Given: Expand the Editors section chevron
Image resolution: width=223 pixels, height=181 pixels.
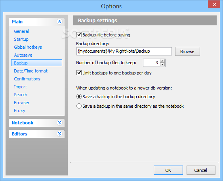Looking at the screenshot, I should 59,133.
